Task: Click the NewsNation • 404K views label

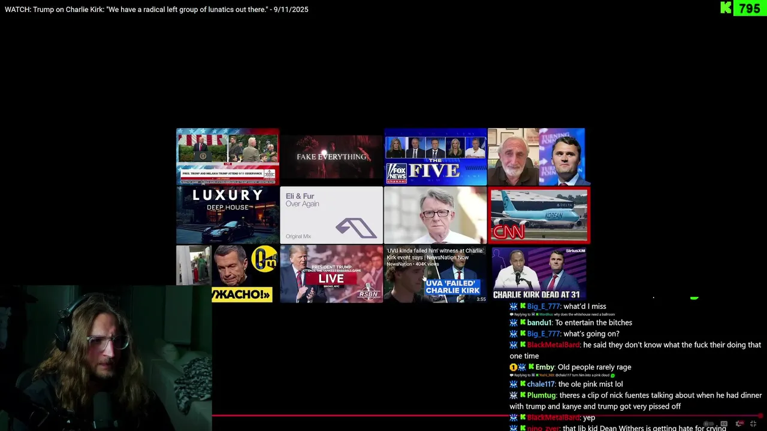Action: pos(412,264)
